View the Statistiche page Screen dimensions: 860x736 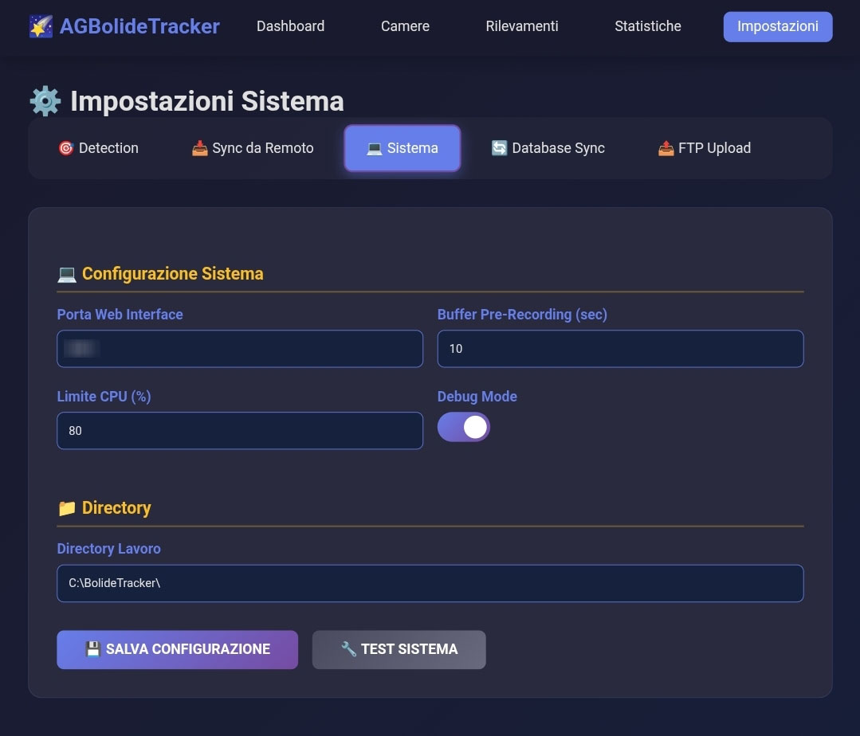(x=648, y=26)
